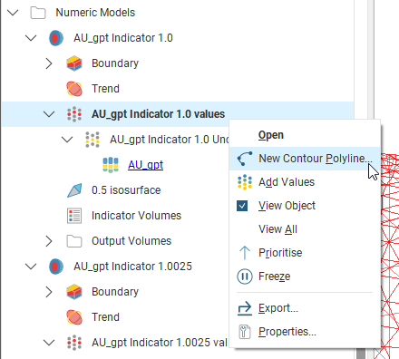Click the Properties wrench icon

(x=245, y=332)
